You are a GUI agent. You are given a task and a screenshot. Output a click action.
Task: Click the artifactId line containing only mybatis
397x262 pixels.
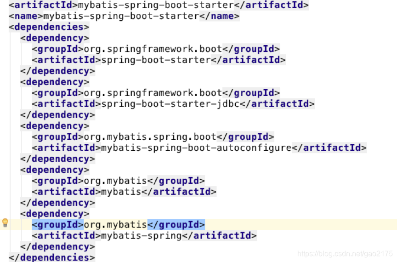124,192
